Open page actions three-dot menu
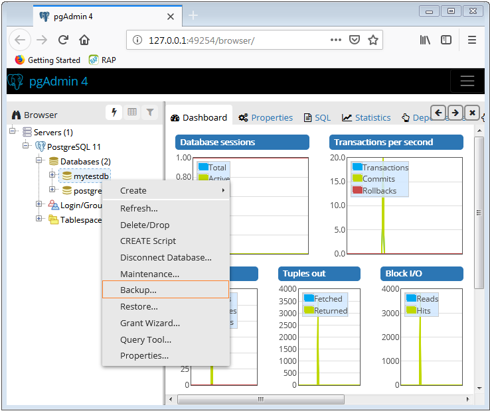The width and height of the screenshot is (490, 411). [x=335, y=40]
